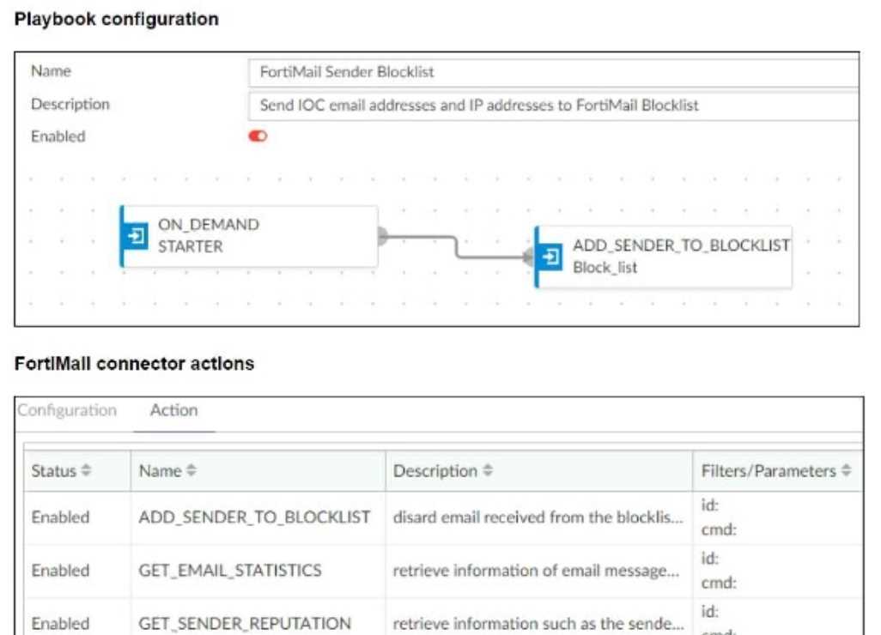Image resolution: width=881 pixels, height=635 pixels.
Task: Open the Action tab
Action: coord(173,410)
